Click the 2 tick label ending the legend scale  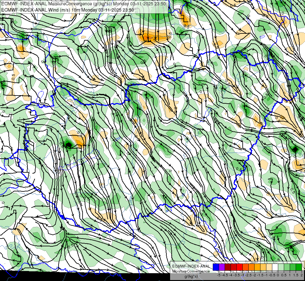click(x=302, y=275)
